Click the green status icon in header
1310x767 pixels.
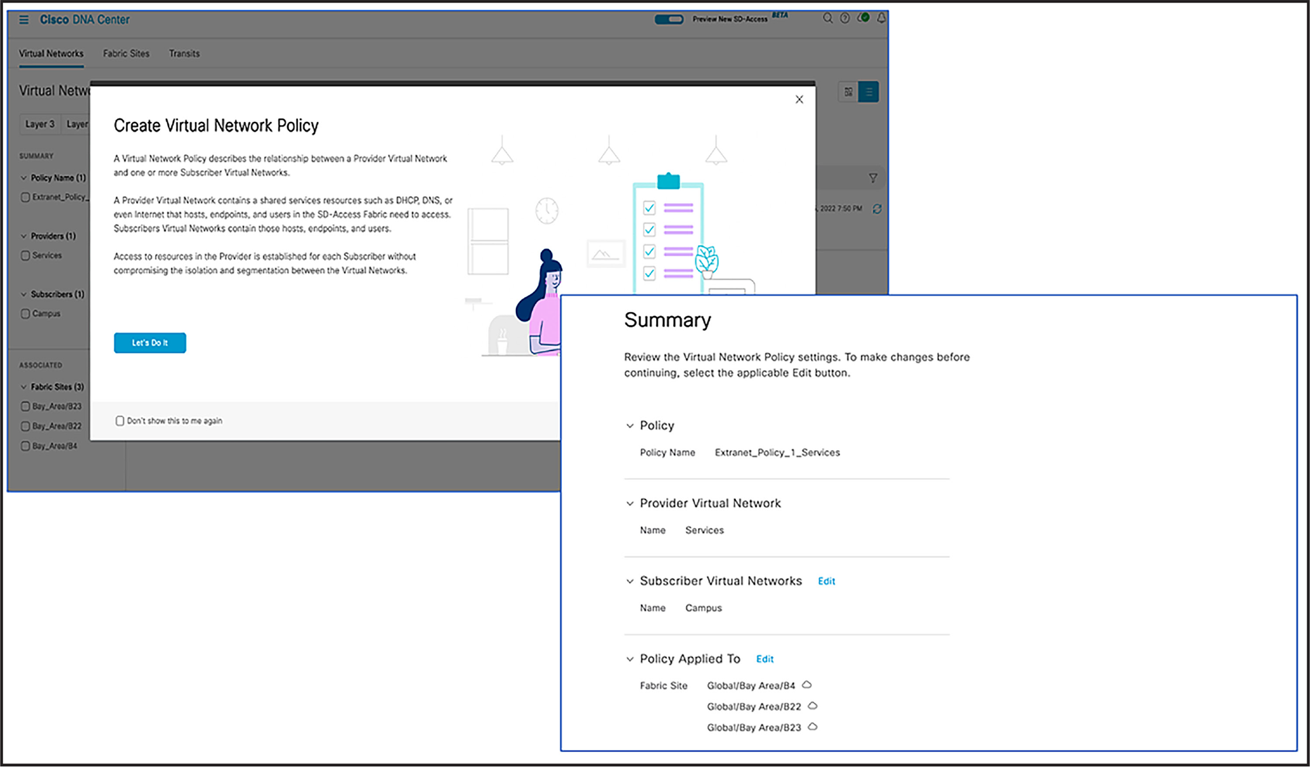click(863, 18)
